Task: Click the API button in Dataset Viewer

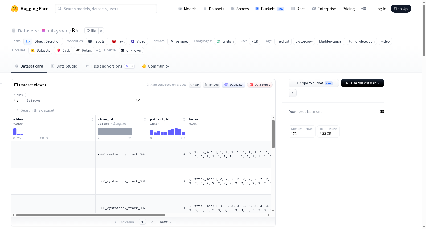Action: click(x=195, y=85)
